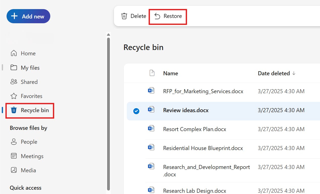Click the My files folder icon
Viewport: 320px width, 194px height.
coord(14,68)
